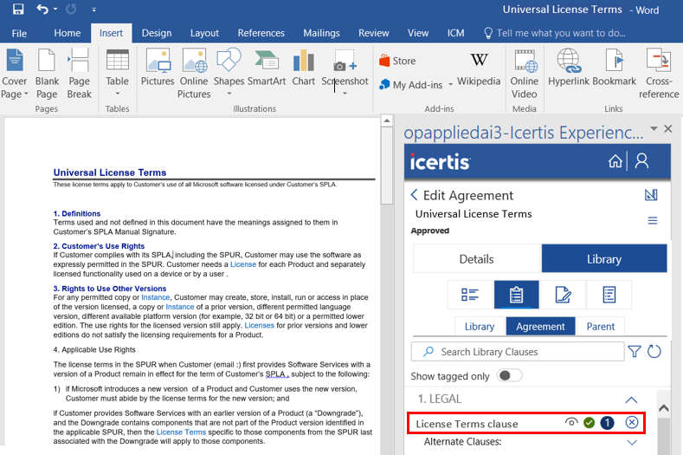Click the document vertical scrollbar
The image size is (683, 455).
[387, 260]
